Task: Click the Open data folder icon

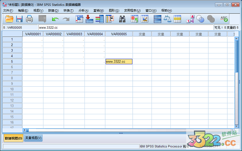Action: point(9,19)
